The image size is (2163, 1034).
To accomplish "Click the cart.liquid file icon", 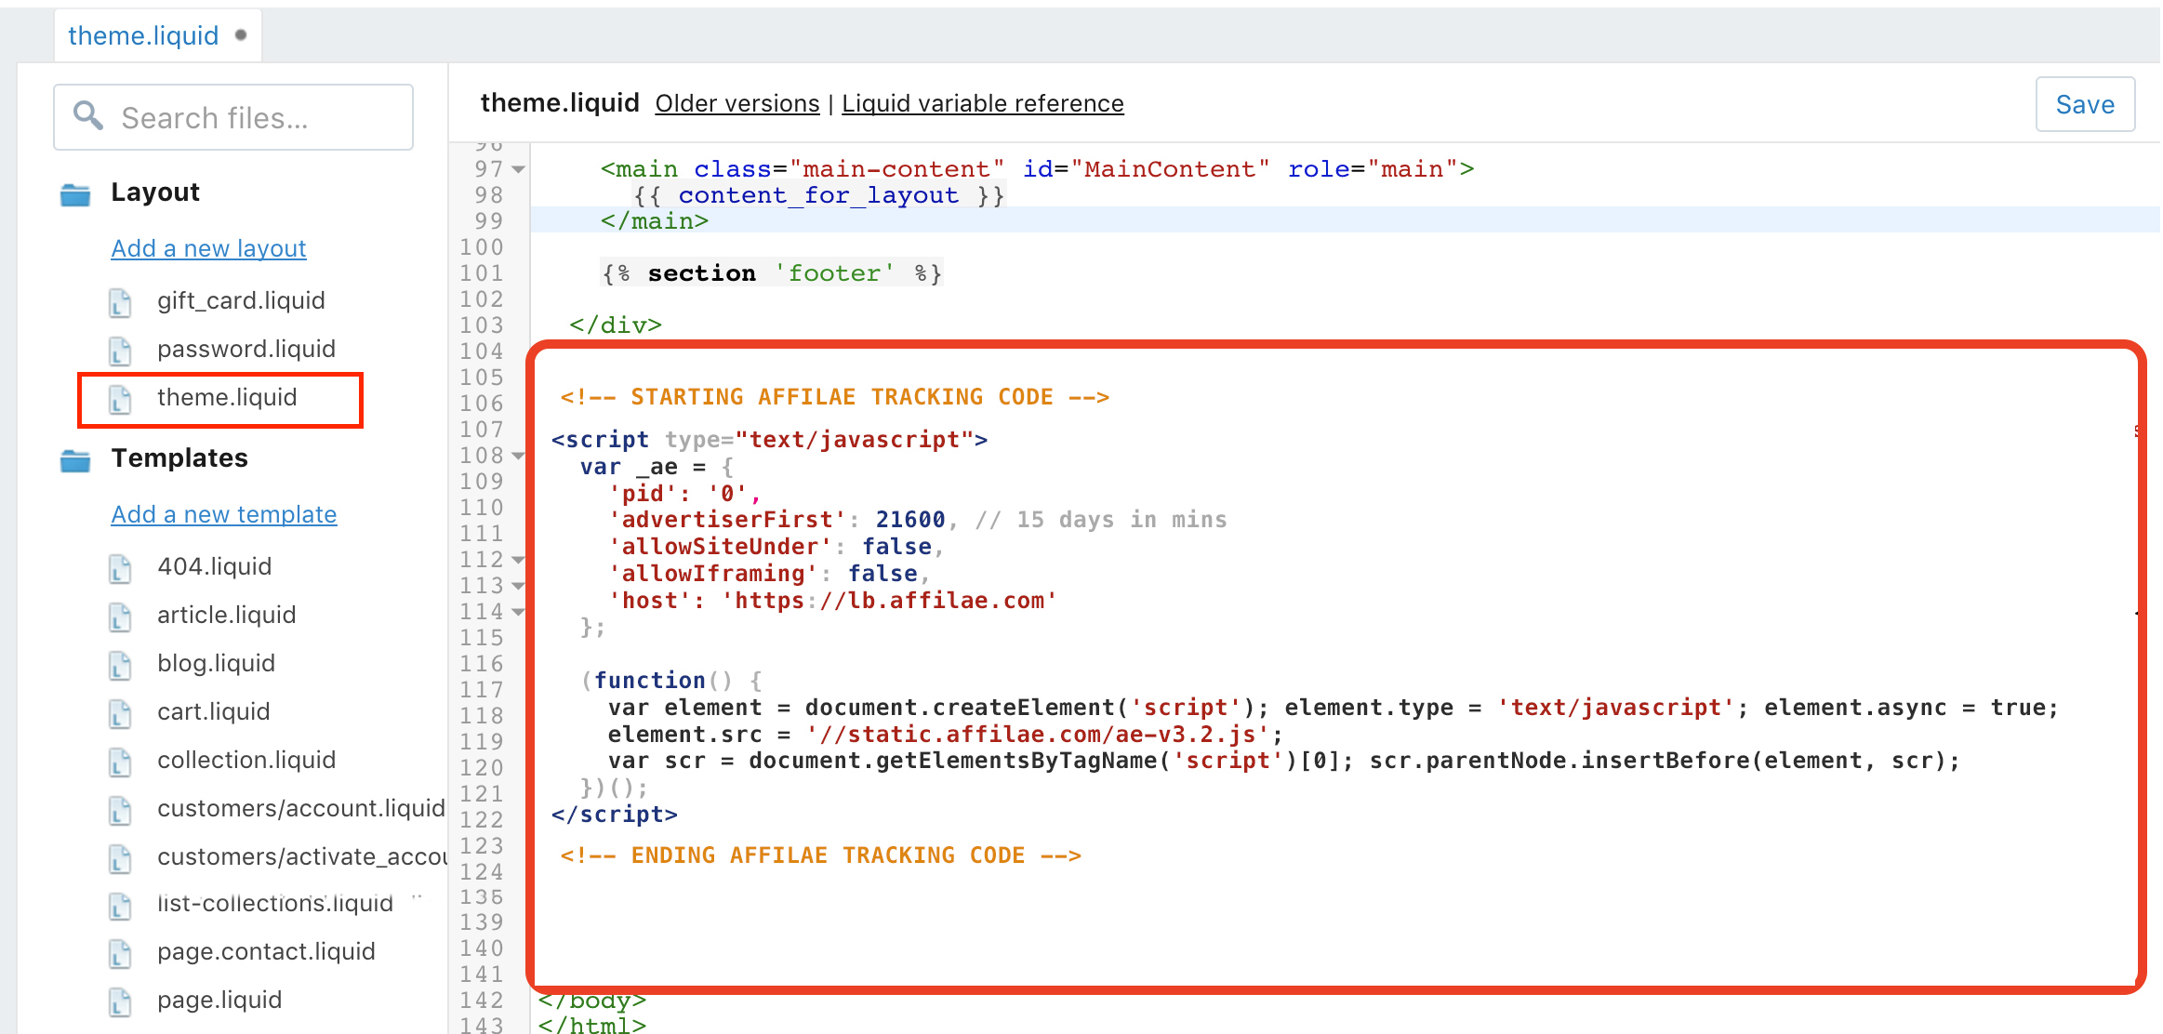I will tap(120, 712).
